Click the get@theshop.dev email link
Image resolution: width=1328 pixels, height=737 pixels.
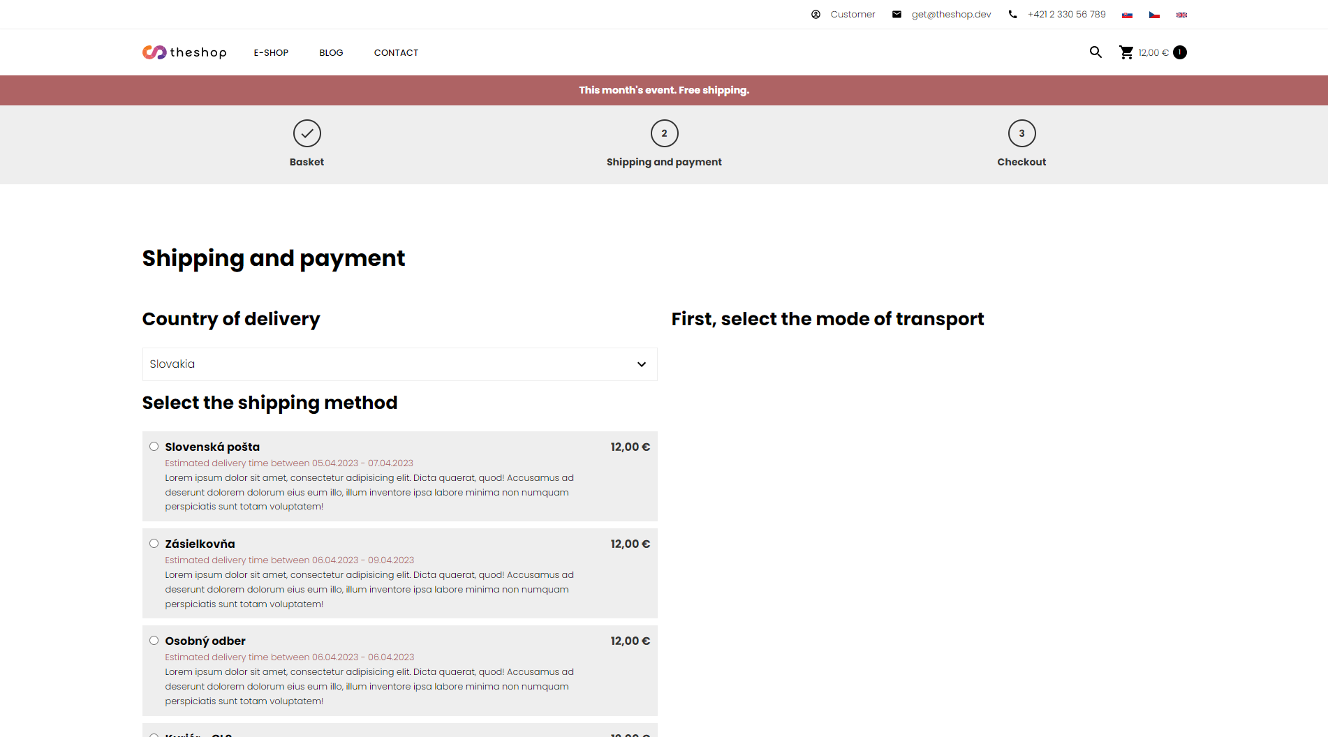tap(951, 15)
